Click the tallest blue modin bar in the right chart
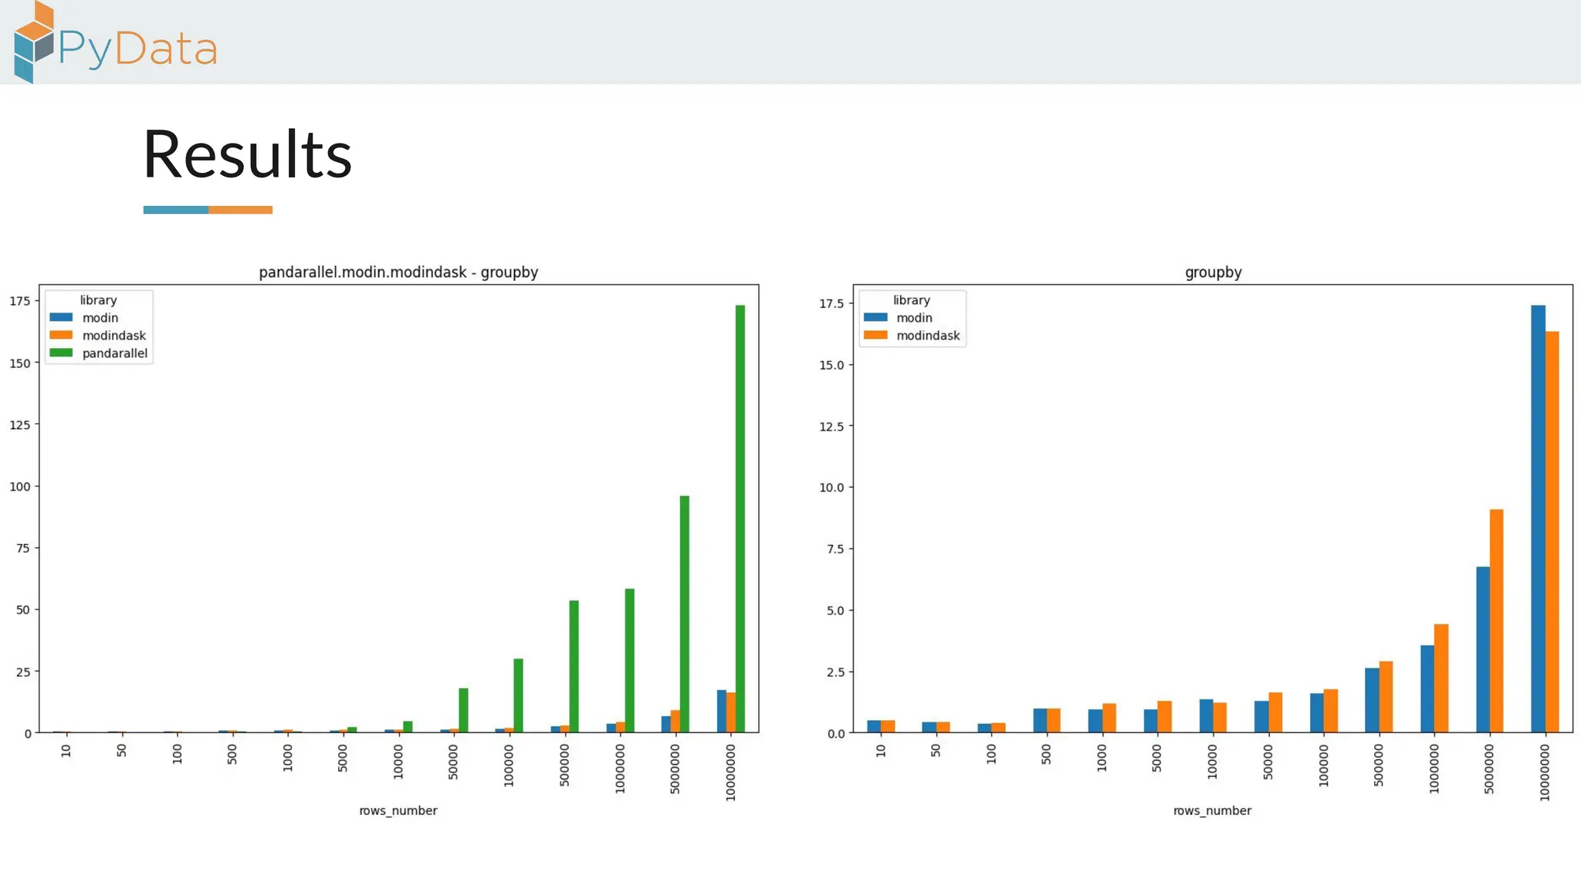The image size is (1581, 889). 1538,517
